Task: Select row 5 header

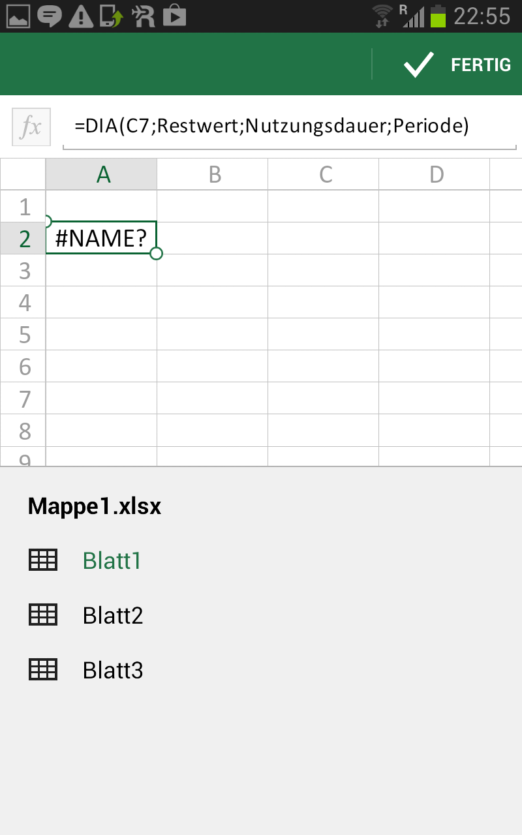Action: (x=23, y=335)
